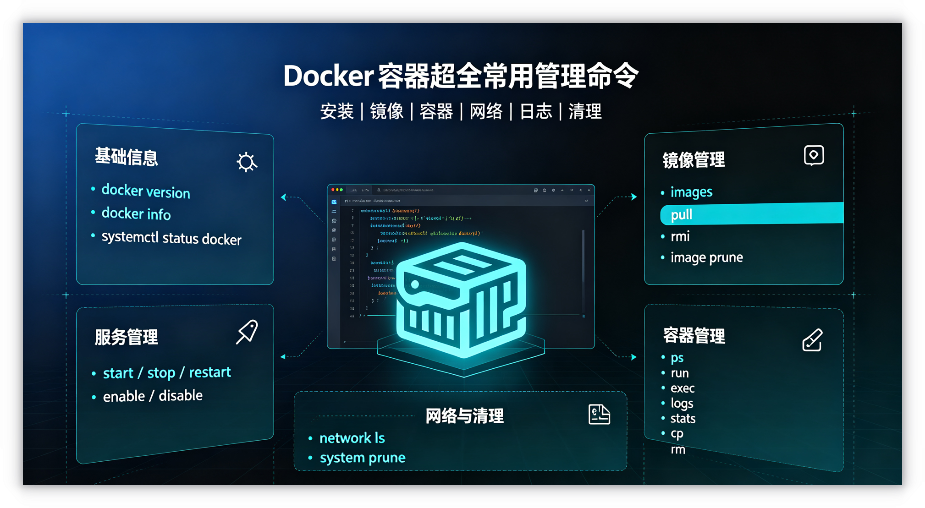This screenshot has width=925, height=508.
Task: Click the stats command
Action: click(683, 419)
